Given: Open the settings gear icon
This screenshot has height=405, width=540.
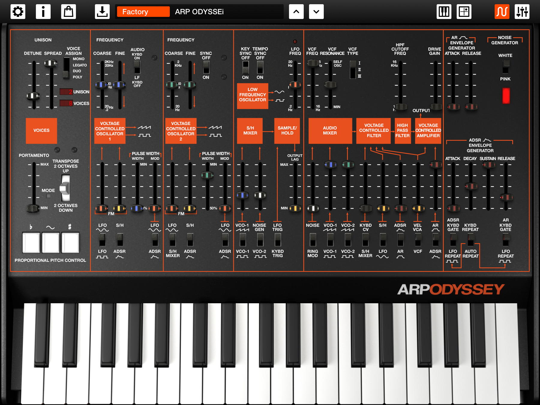Looking at the screenshot, I should click(18, 12).
